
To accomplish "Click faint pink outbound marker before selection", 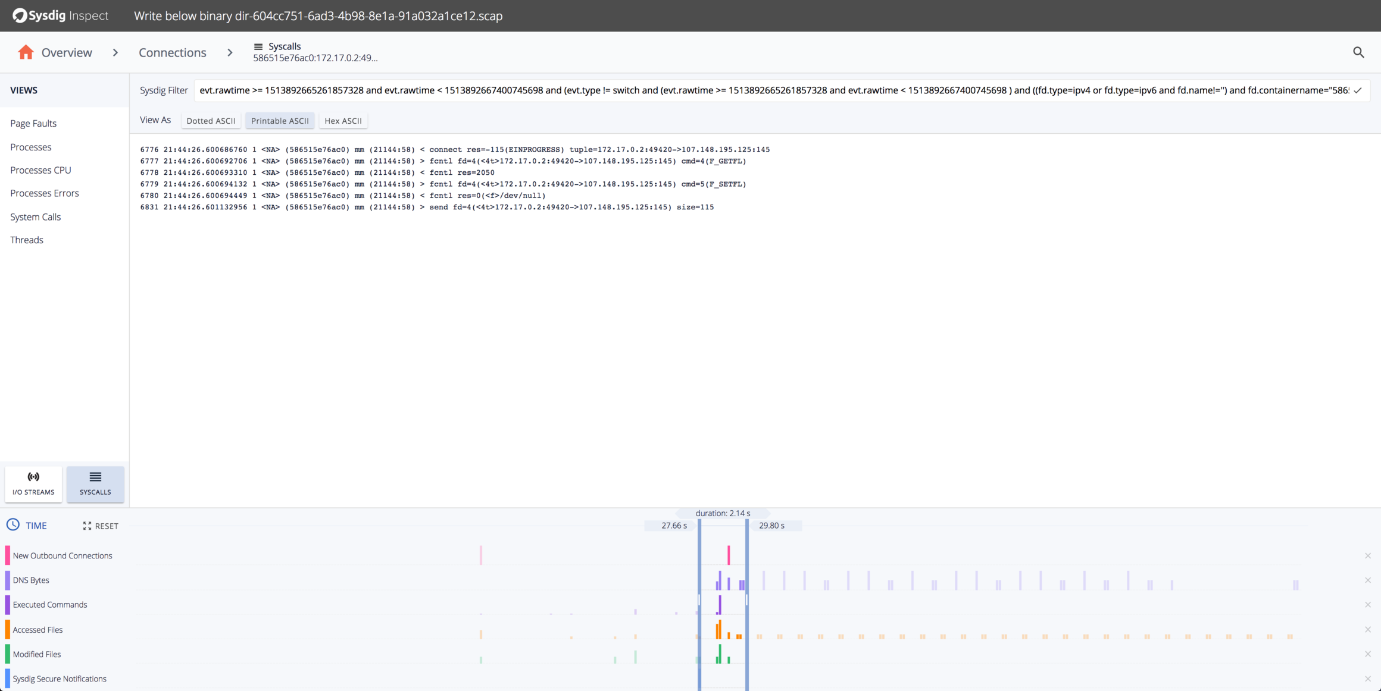I will (481, 555).
